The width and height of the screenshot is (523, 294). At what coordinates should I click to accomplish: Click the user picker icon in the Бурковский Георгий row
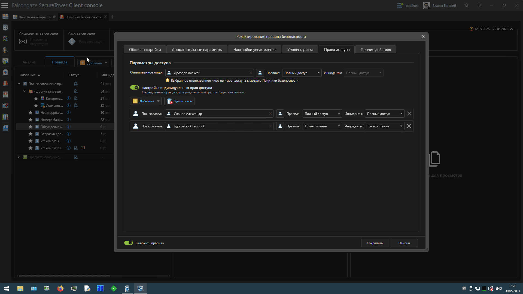[x=280, y=126]
